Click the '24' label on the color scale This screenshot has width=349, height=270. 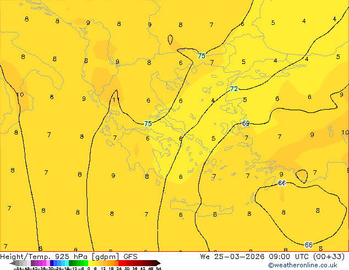(119, 268)
